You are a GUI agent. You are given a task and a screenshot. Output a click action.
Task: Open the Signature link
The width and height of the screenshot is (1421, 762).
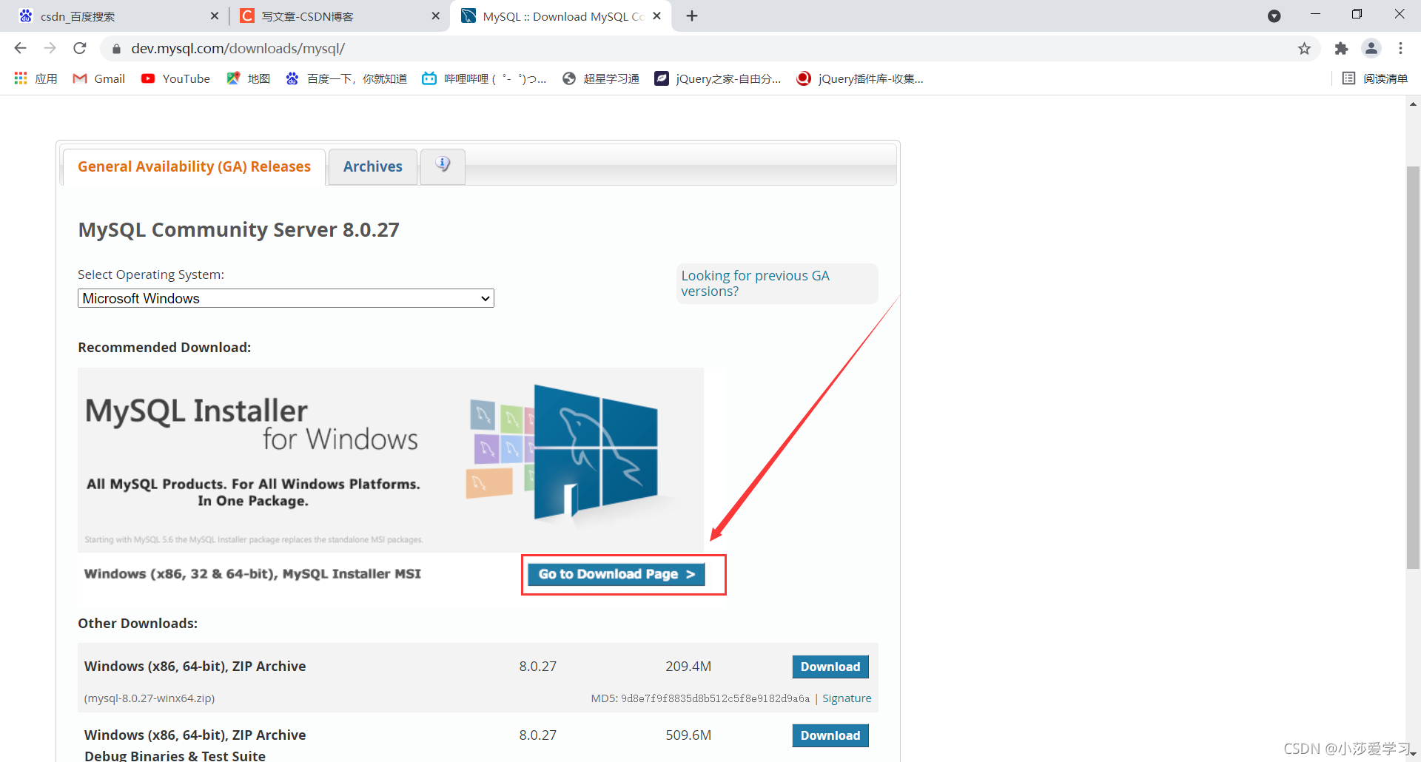pos(847,698)
